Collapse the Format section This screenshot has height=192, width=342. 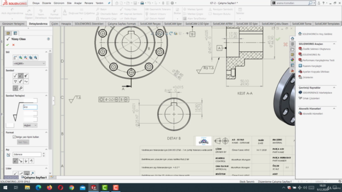(x=46, y=132)
